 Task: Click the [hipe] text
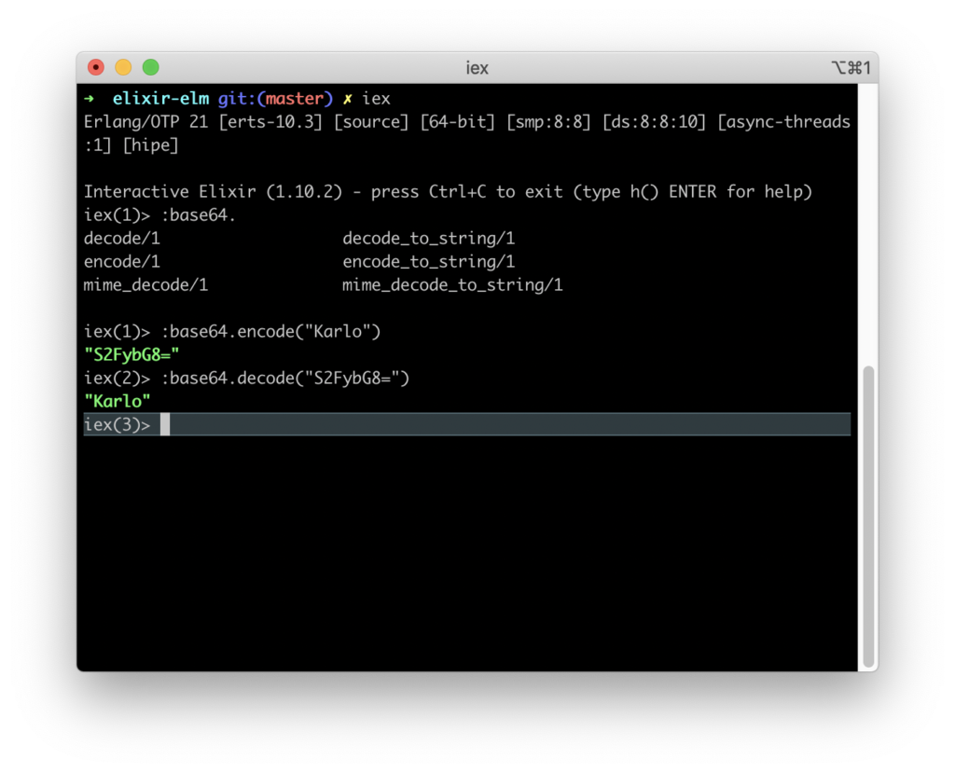150,145
